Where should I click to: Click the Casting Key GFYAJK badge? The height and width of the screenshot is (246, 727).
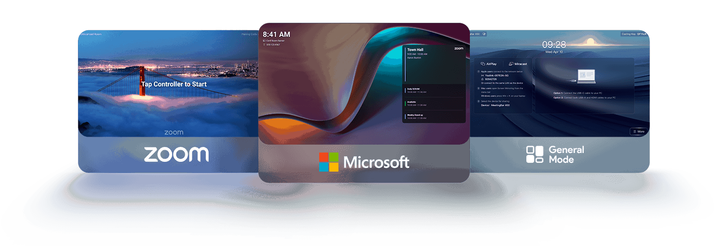634,34
